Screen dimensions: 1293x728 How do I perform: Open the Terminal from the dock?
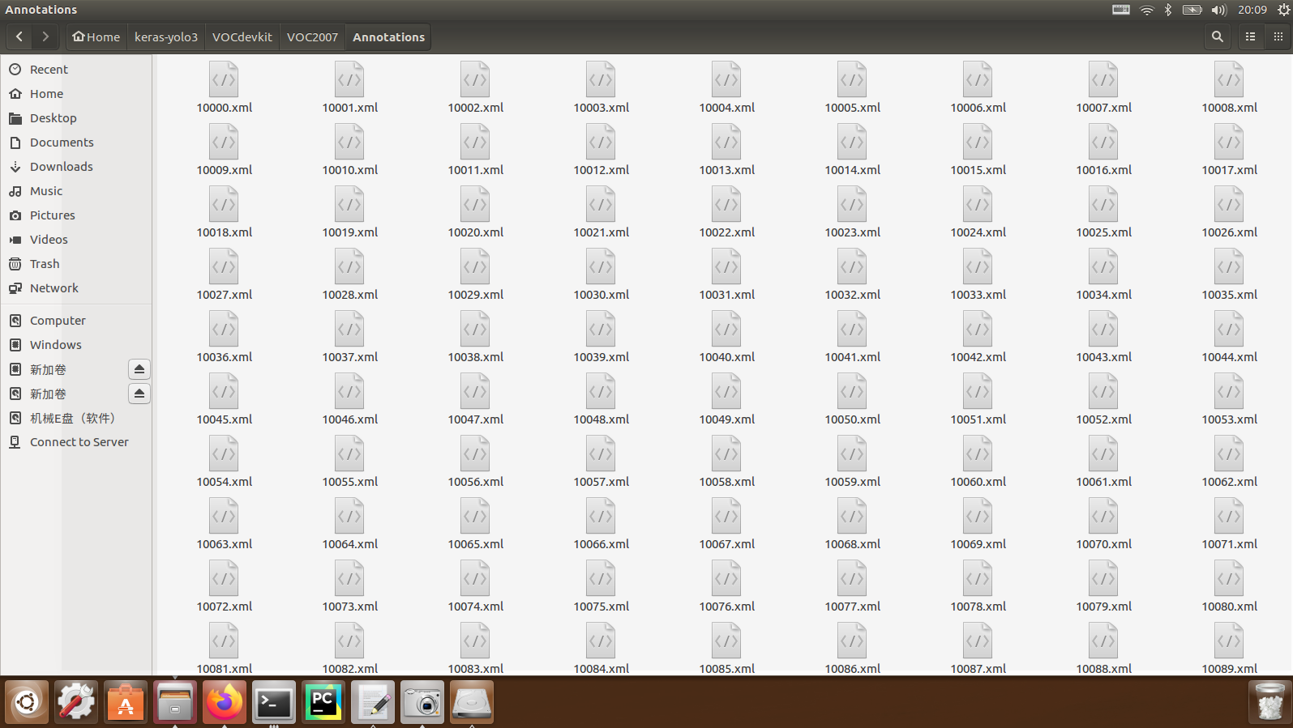coord(274,702)
